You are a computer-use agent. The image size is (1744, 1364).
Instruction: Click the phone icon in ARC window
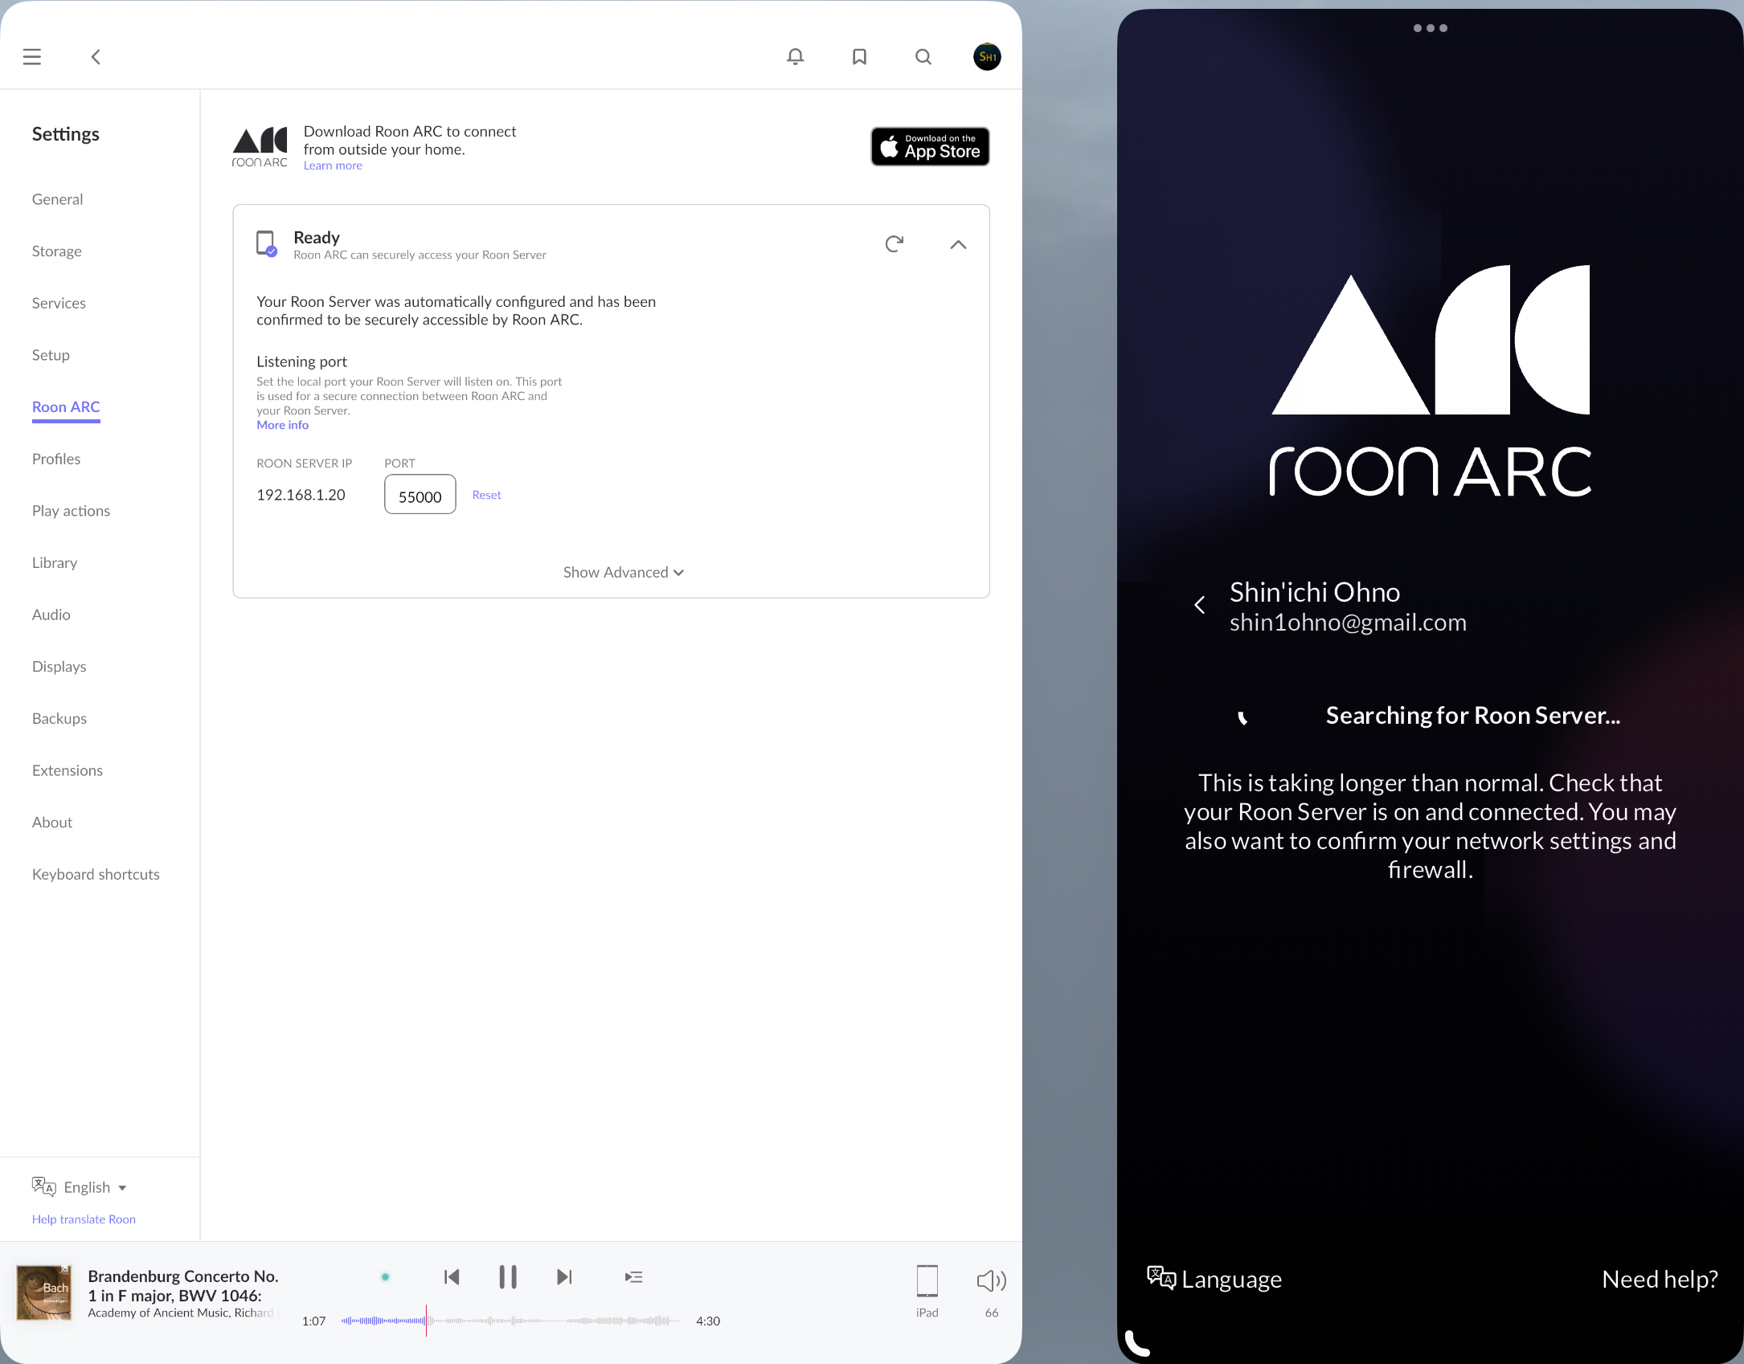[1136, 1343]
